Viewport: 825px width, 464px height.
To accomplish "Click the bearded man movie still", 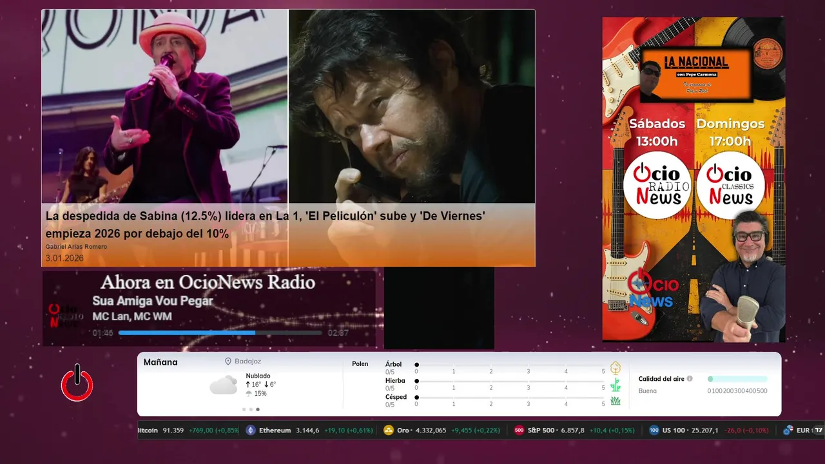I will pos(412,107).
